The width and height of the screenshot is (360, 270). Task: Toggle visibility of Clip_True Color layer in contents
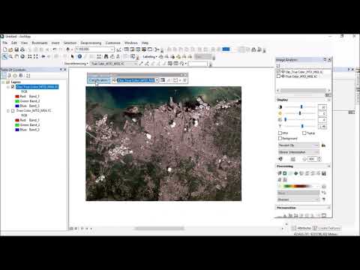click(x=13, y=87)
